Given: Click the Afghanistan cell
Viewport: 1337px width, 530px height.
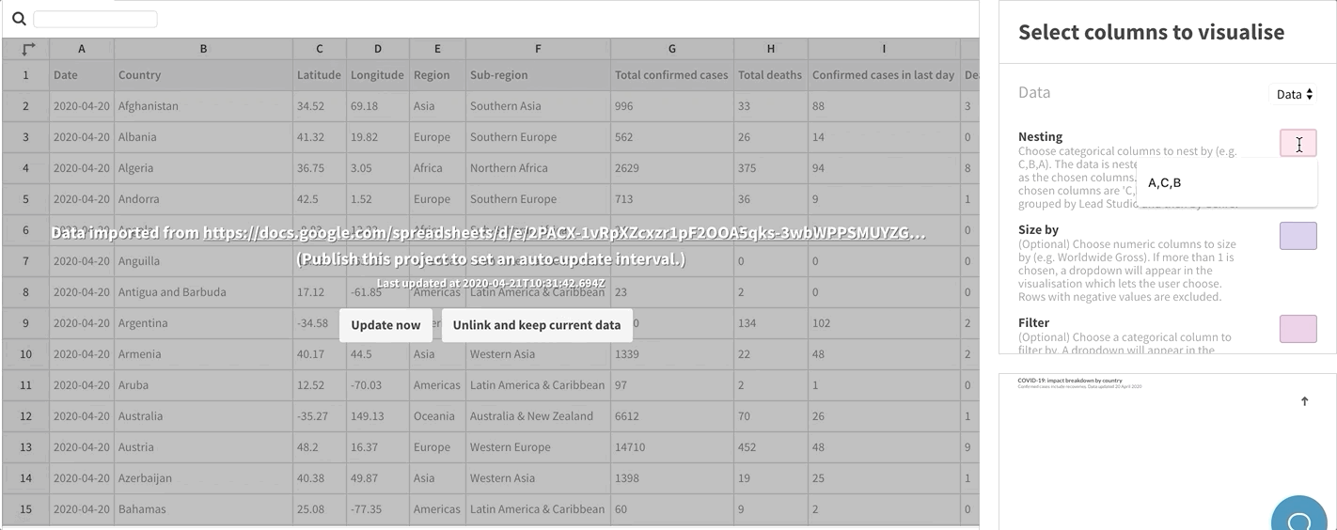Looking at the screenshot, I should click(x=204, y=106).
